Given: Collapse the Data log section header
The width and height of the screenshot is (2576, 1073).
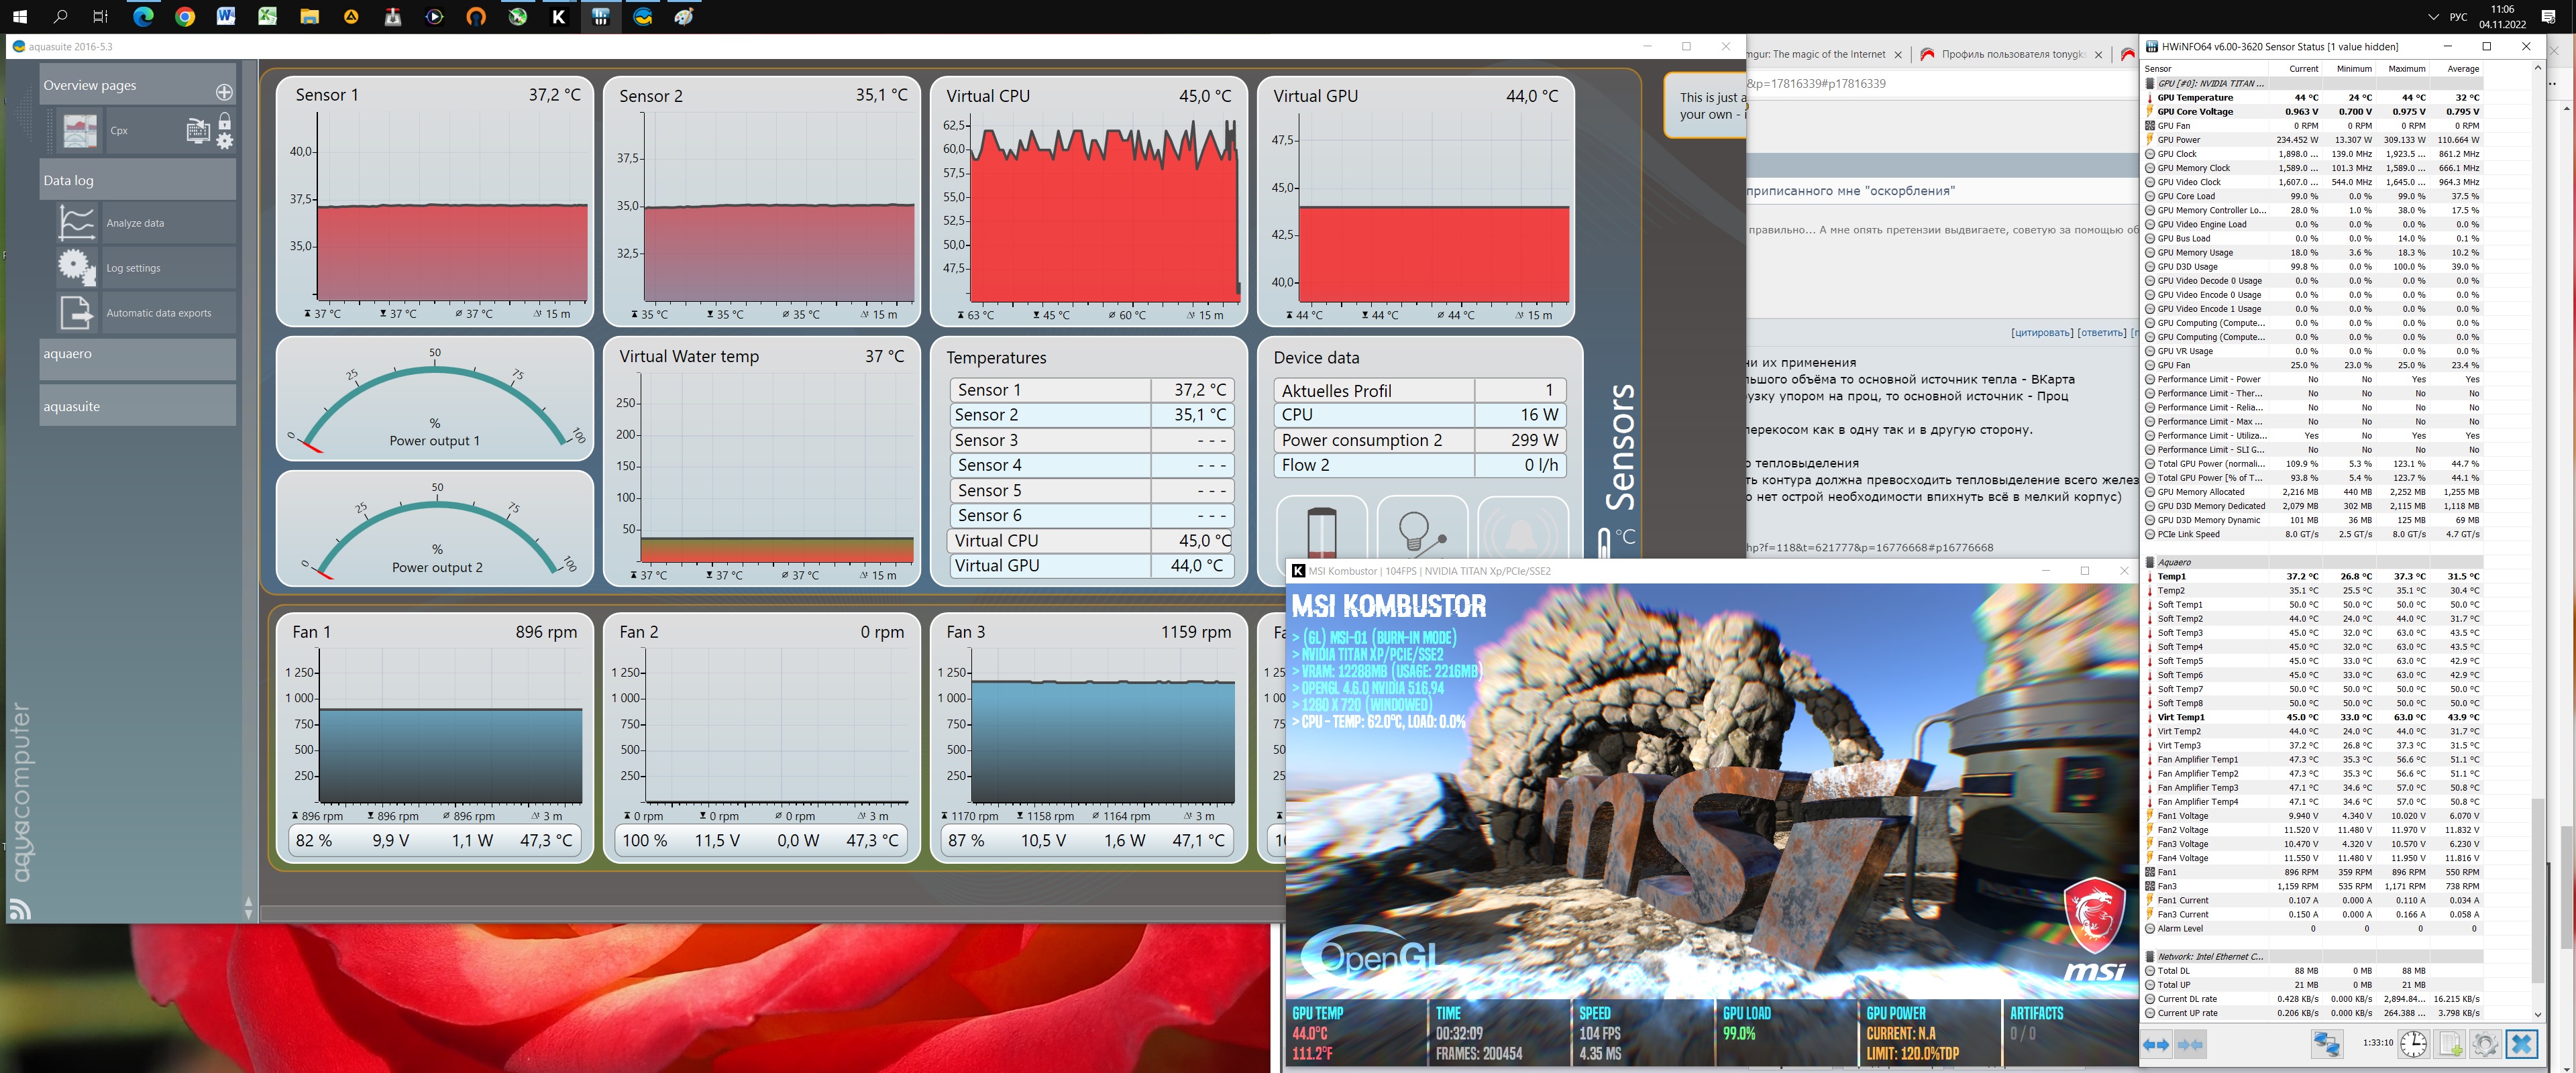Looking at the screenshot, I should click(x=137, y=181).
